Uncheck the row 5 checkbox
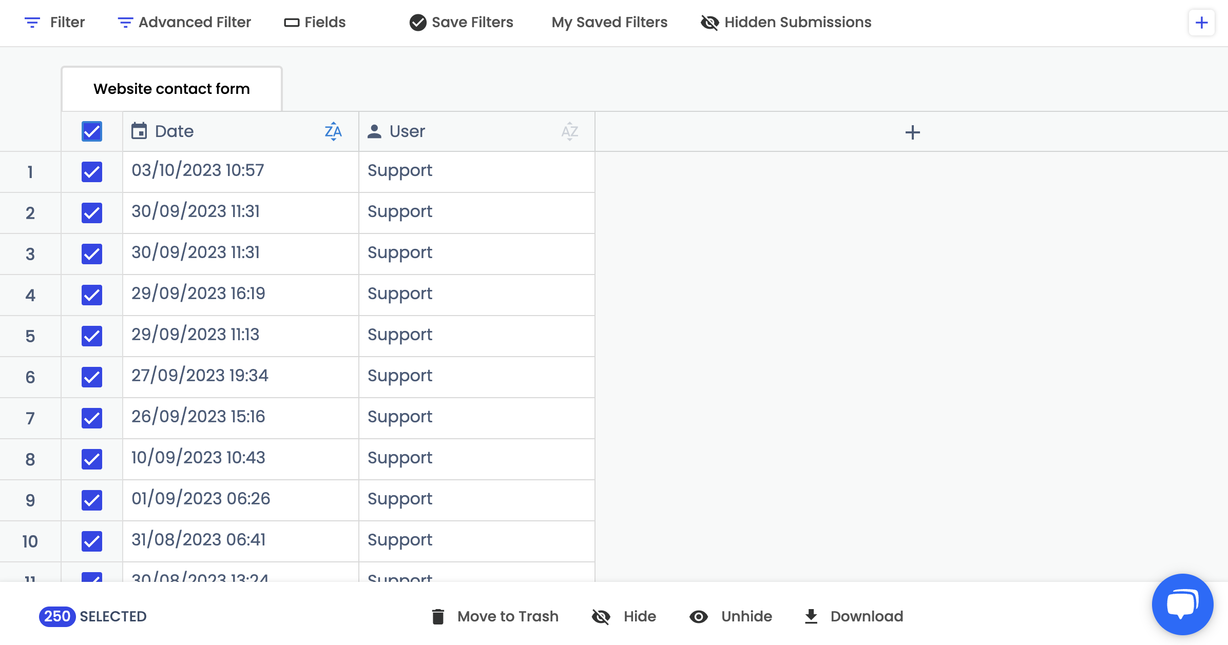1228x645 pixels. [92, 336]
